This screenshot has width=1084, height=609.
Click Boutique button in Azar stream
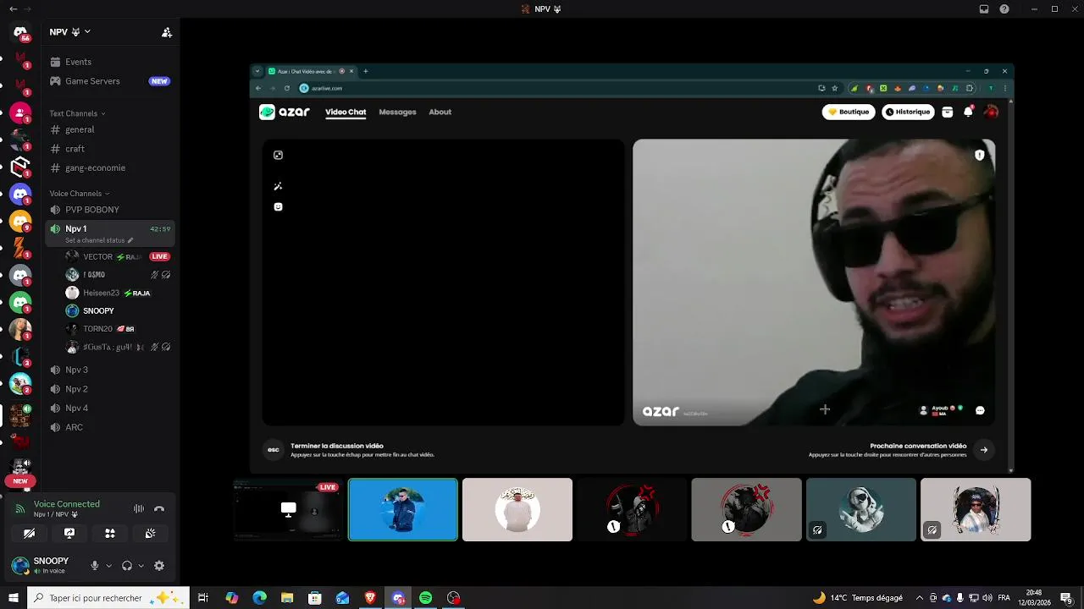tap(849, 112)
